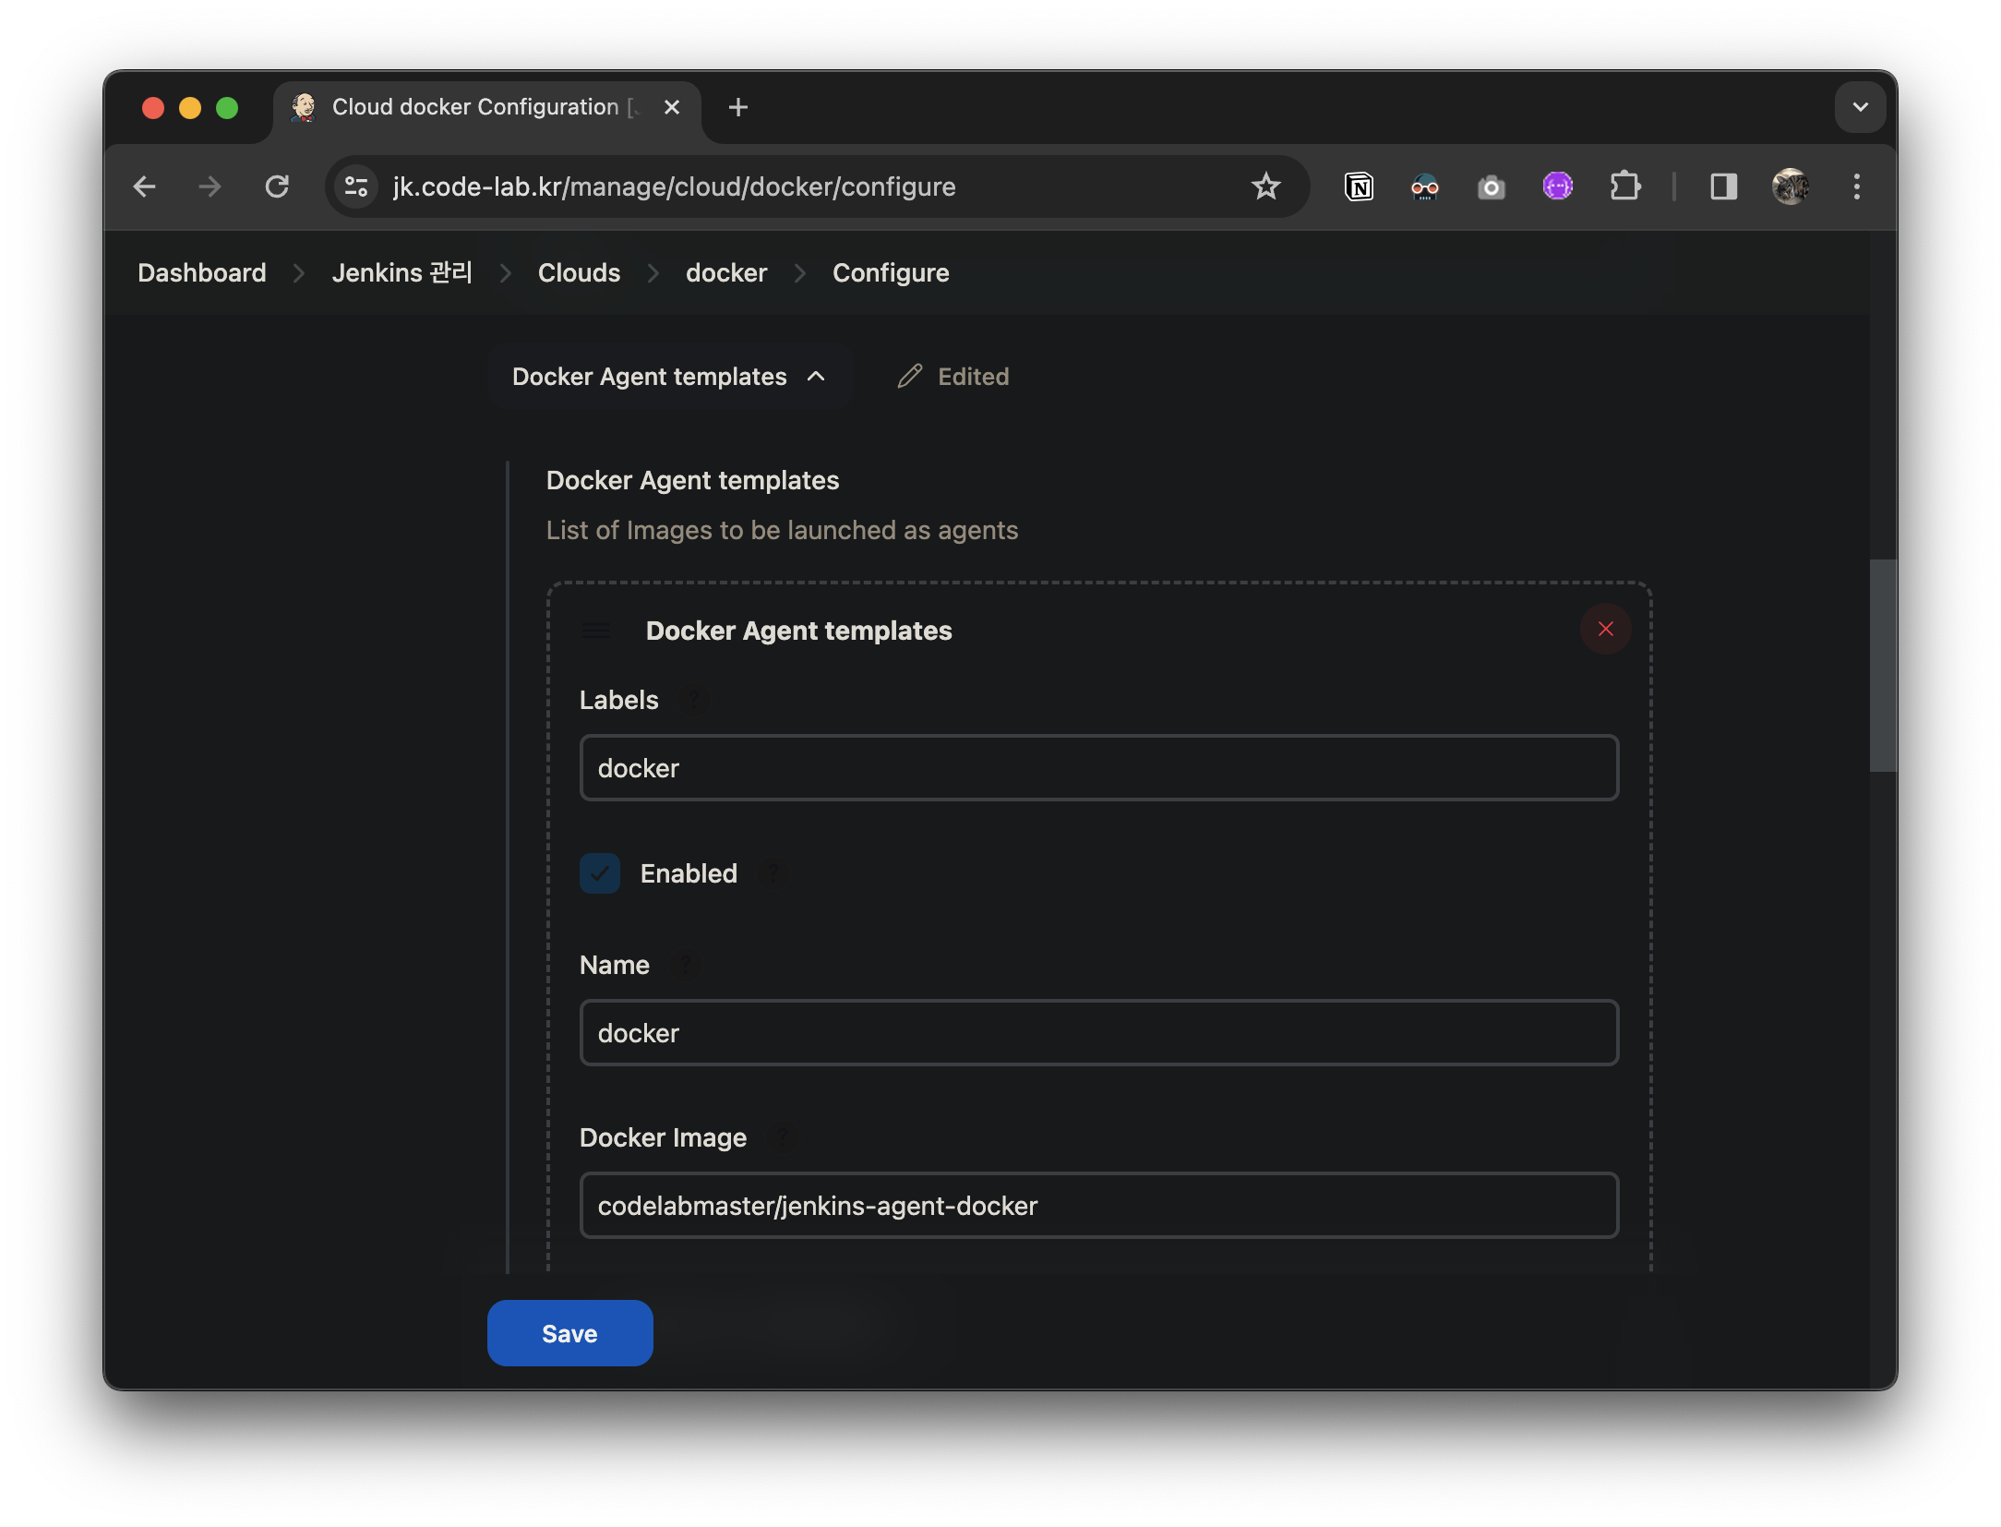The image size is (2001, 1527).
Task: Click the Docker Image input field
Action: pyautogui.click(x=1098, y=1206)
